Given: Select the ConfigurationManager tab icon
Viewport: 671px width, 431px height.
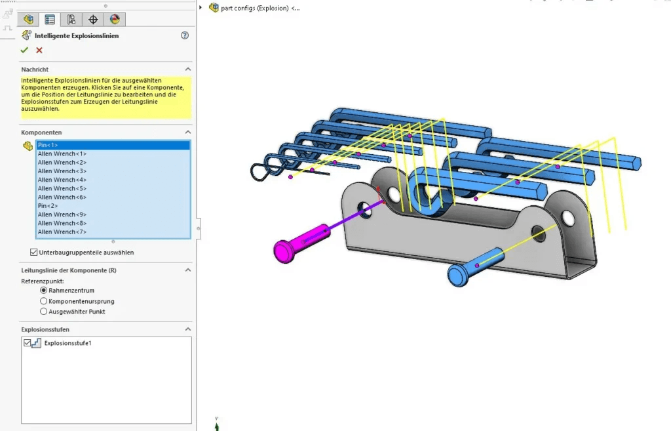Looking at the screenshot, I should (x=71, y=19).
